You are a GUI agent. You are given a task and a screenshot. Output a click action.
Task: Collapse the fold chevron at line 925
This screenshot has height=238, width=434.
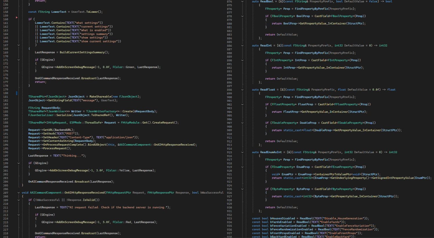[x=243, y=189]
